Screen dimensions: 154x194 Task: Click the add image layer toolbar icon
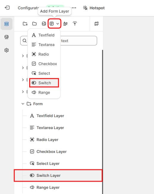pos(44,24)
